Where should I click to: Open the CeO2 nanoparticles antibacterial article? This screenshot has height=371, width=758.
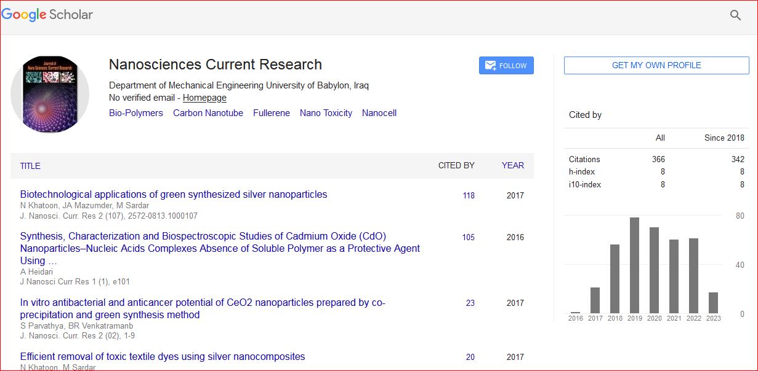click(x=203, y=308)
